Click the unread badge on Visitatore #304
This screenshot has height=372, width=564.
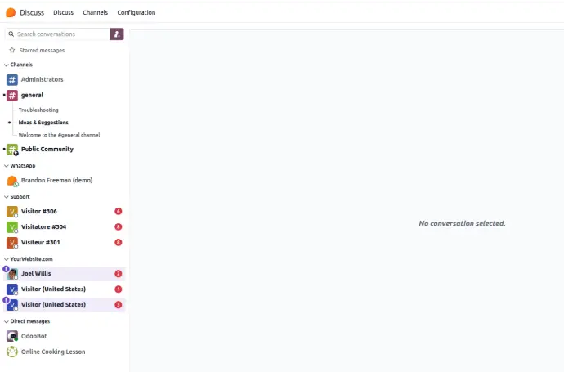click(x=119, y=226)
